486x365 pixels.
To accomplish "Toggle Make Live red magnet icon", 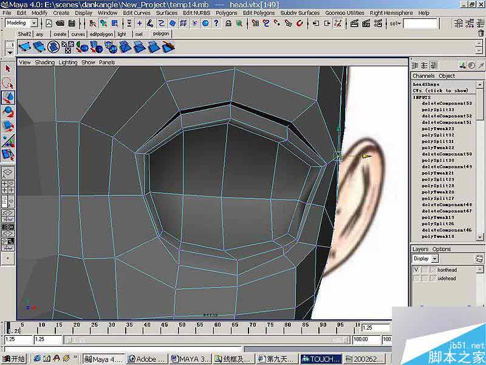I will pos(299,23).
